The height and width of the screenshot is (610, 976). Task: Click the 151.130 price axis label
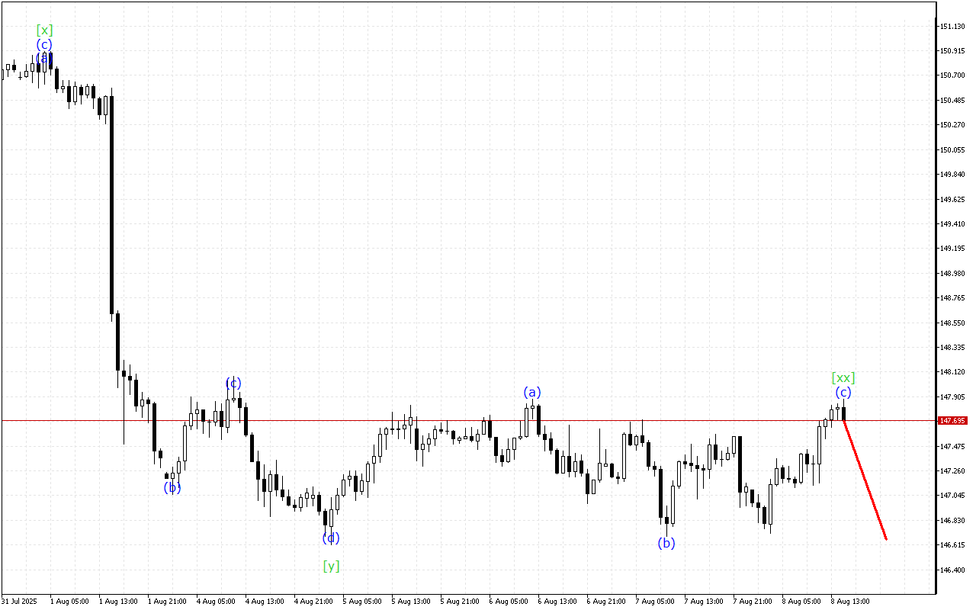(952, 27)
